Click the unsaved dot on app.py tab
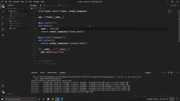Viewport: 180px width, 101px height. pos(40,5)
